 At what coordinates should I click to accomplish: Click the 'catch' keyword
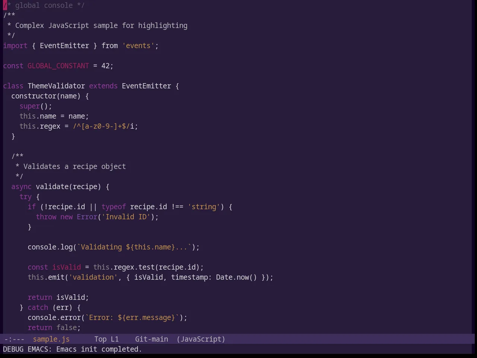[38, 308]
